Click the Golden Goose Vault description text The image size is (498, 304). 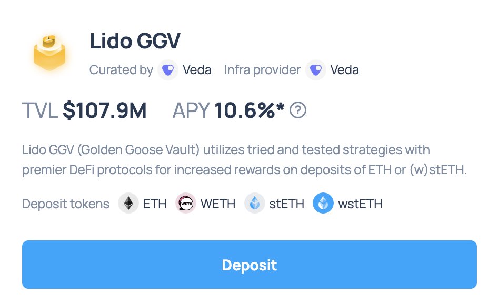[245, 159]
